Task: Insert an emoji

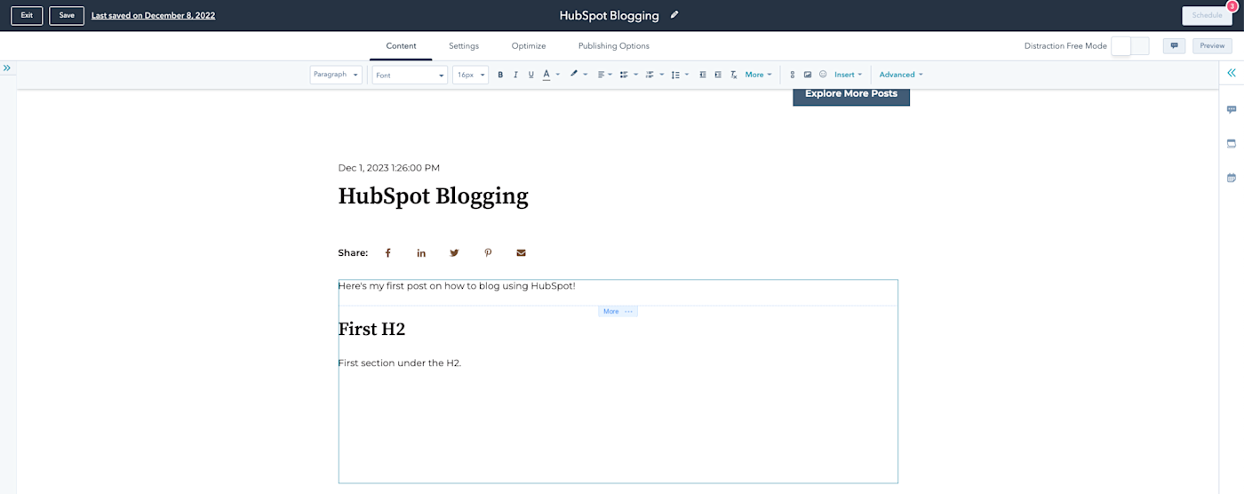Action: point(823,75)
